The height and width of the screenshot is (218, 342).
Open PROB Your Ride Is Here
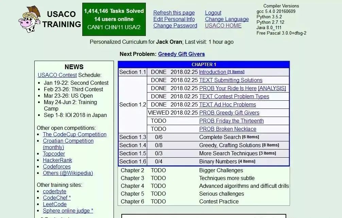(228, 88)
